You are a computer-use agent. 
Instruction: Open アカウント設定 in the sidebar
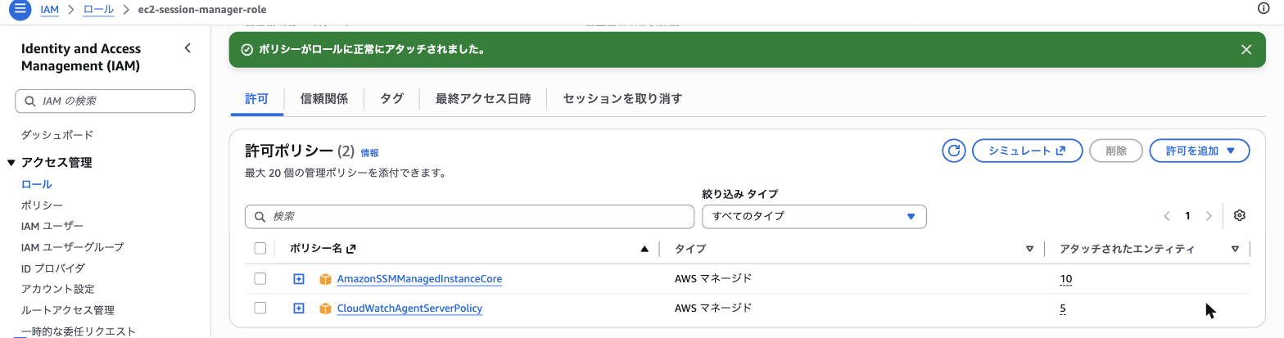tap(57, 289)
